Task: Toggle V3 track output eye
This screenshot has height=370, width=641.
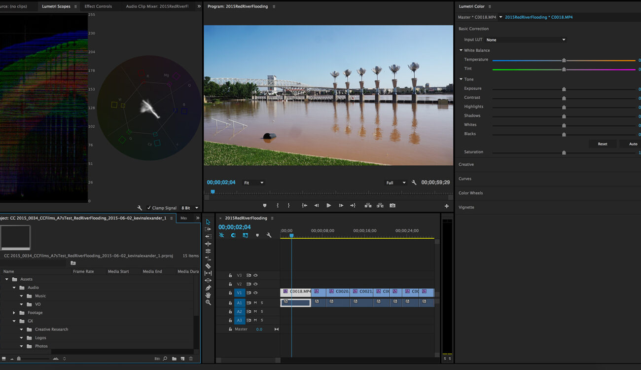Action: pyautogui.click(x=255, y=275)
